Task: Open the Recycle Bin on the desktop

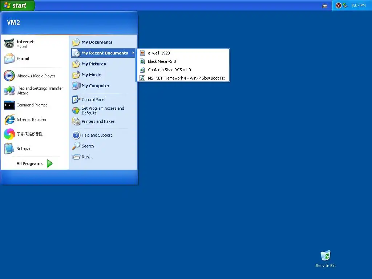Action: coord(325,256)
